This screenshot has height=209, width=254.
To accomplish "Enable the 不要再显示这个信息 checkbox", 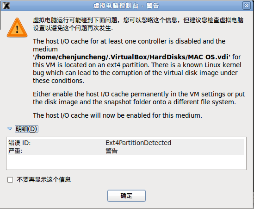I will click(x=10, y=180).
